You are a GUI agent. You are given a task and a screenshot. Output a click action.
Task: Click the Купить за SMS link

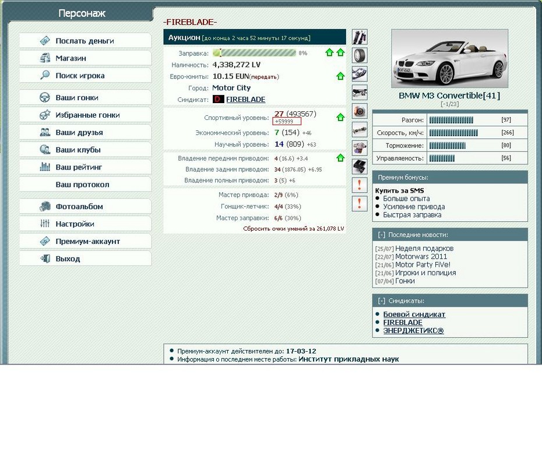point(399,190)
